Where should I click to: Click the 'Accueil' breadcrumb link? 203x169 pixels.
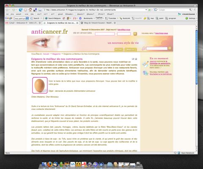(46, 54)
